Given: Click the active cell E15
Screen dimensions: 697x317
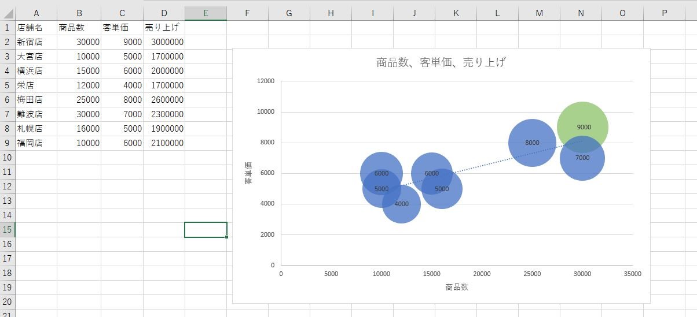Looking at the screenshot, I should pyautogui.click(x=206, y=230).
